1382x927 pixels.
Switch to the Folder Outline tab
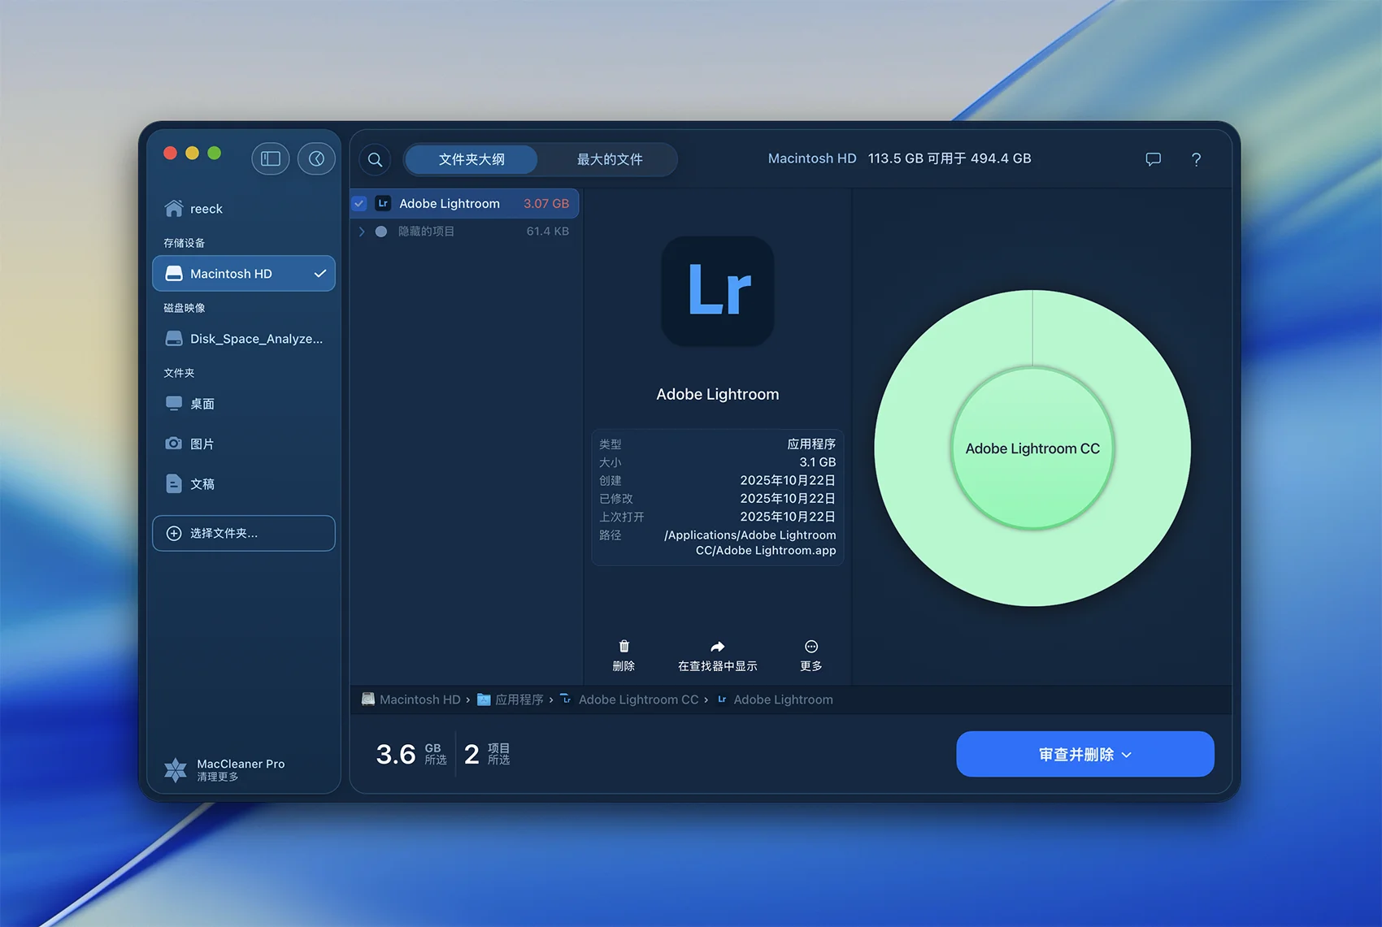coord(472,159)
